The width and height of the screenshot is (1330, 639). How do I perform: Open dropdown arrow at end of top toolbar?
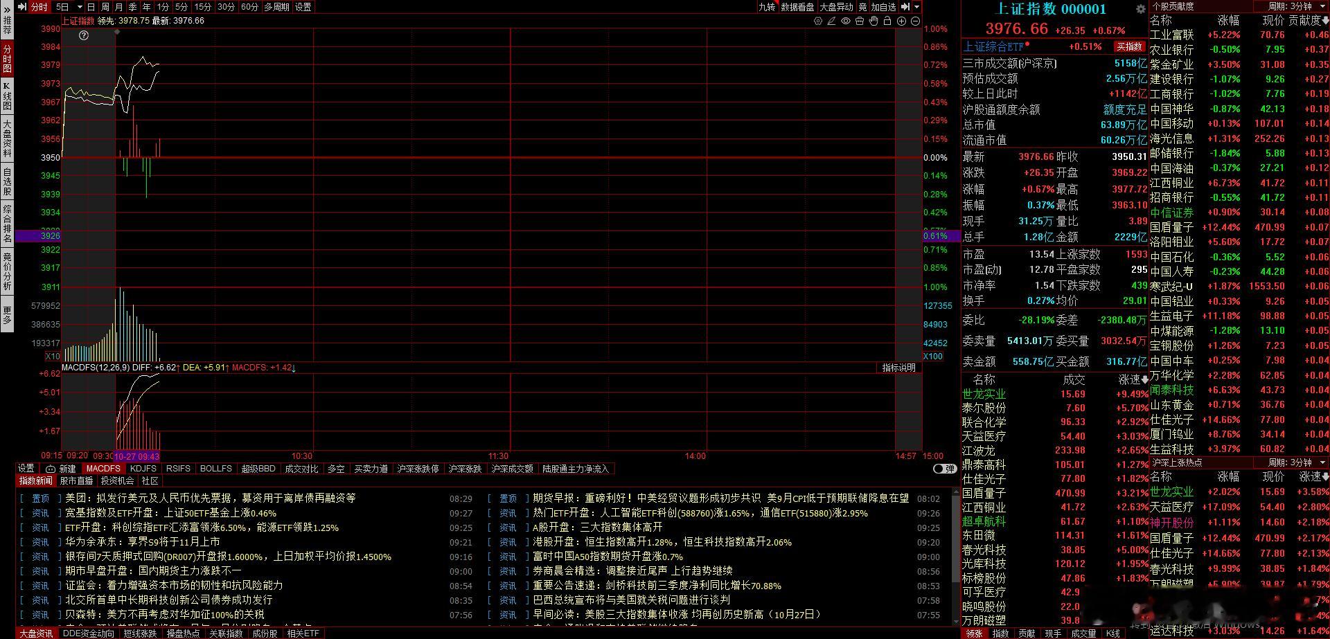pos(916,7)
